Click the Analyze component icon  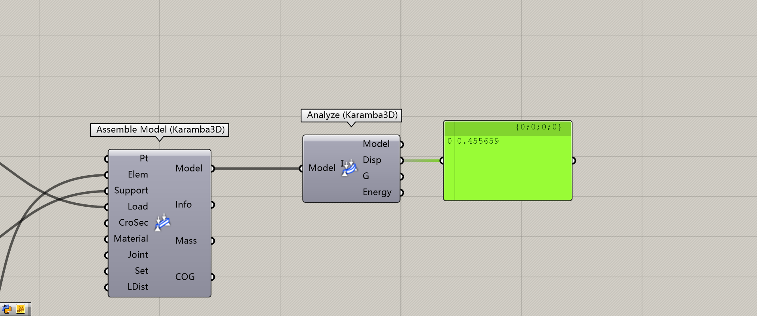[349, 168]
